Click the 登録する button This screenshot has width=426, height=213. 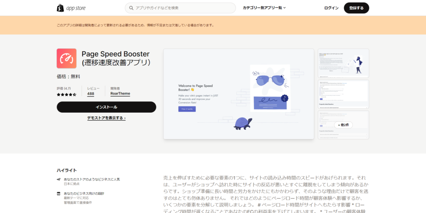[357, 8]
